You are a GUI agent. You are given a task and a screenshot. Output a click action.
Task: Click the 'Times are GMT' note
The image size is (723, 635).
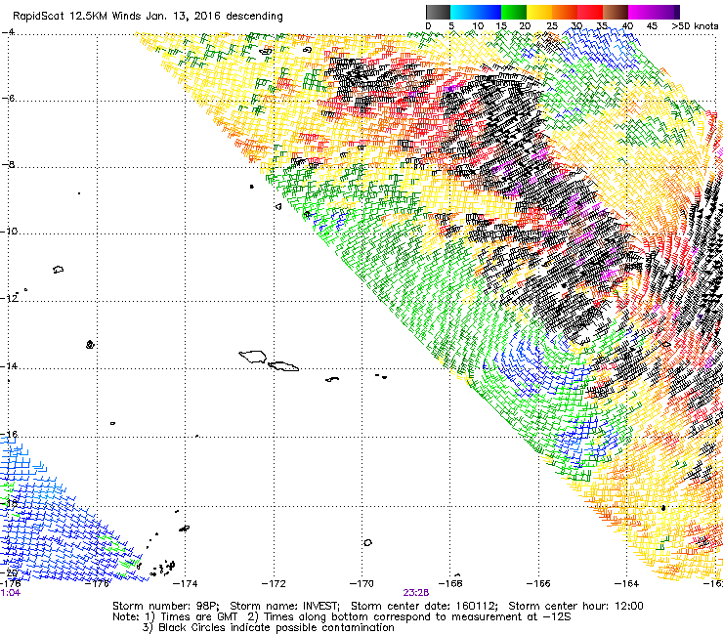[x=199, y=617]
